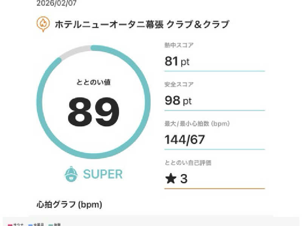Click the 熱中スコア label
The width and height of the screenshot is (302, 226).
point(179,46)
